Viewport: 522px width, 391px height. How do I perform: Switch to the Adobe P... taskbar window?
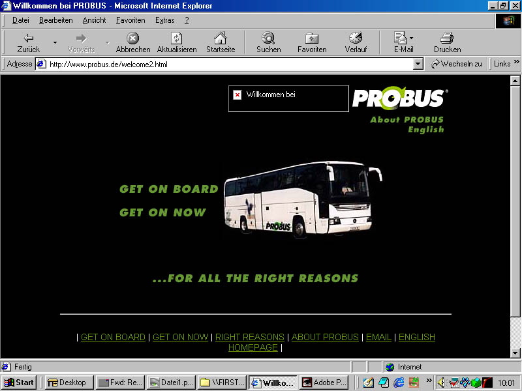pos(324,383)
